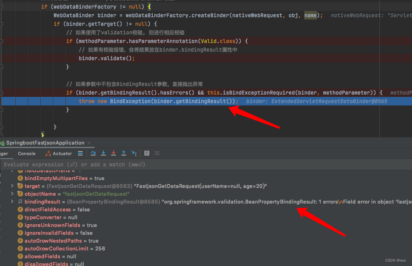Click the Run to Cursor icon

[x=134, y=153]
